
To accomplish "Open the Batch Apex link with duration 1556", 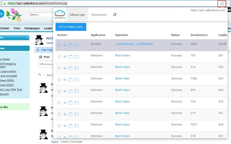I will click(x=122, y=78).
